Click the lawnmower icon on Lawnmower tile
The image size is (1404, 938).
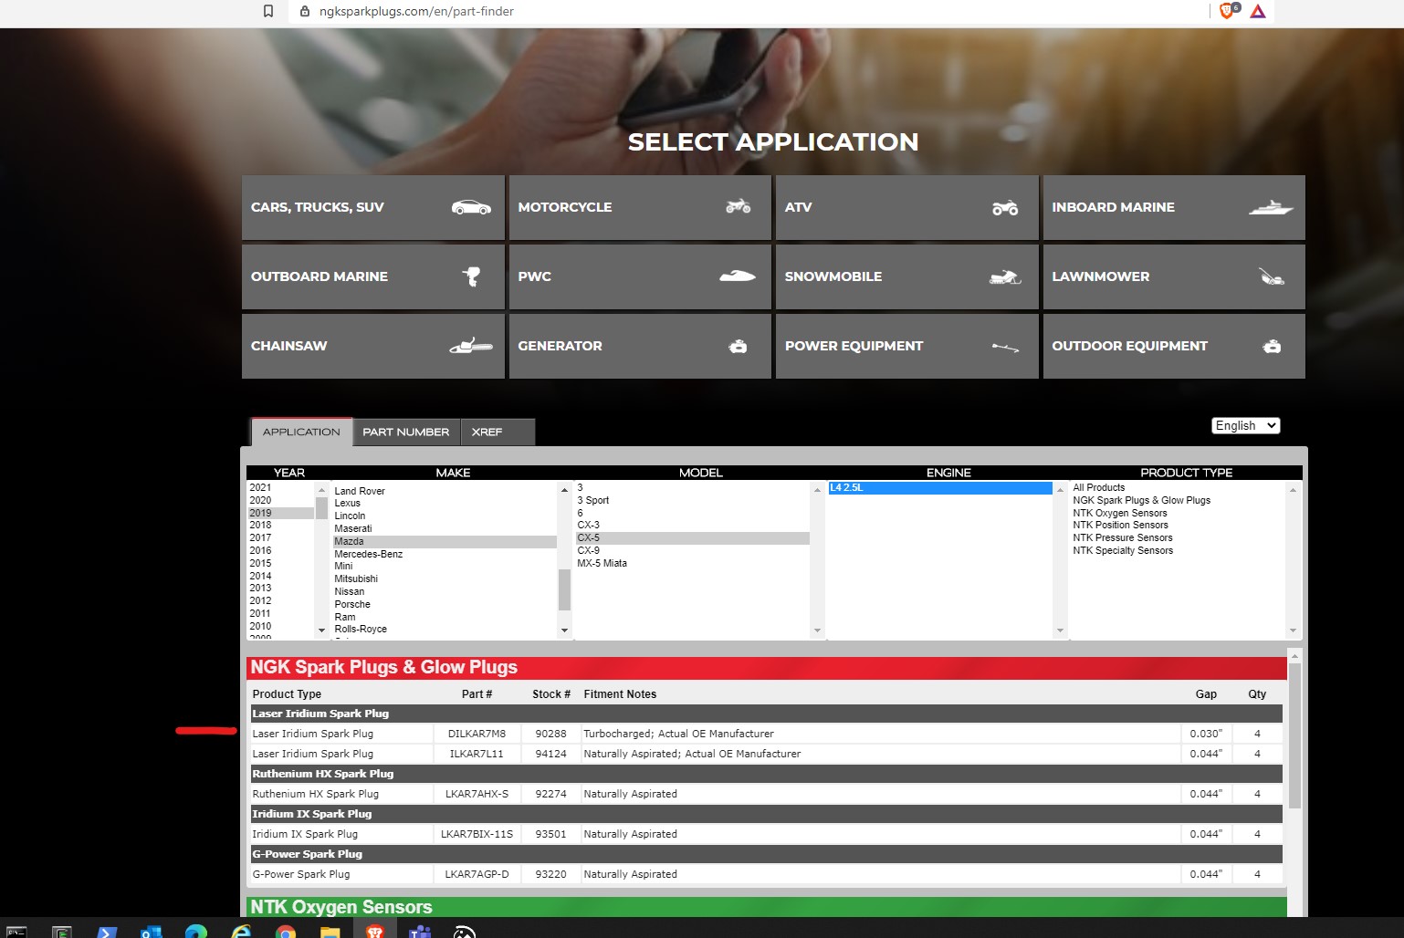tap(1271, 276)
